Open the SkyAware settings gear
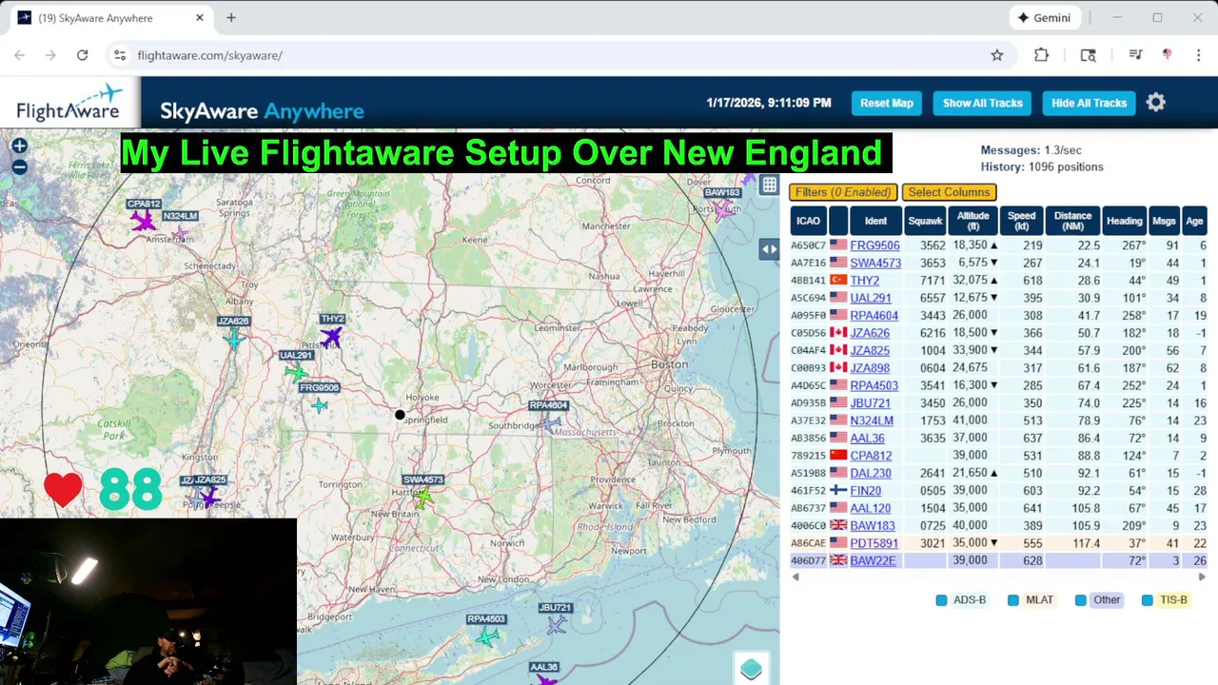Image resolution: width=1218 pixels, height=685 pixels. click(1155, 103)
